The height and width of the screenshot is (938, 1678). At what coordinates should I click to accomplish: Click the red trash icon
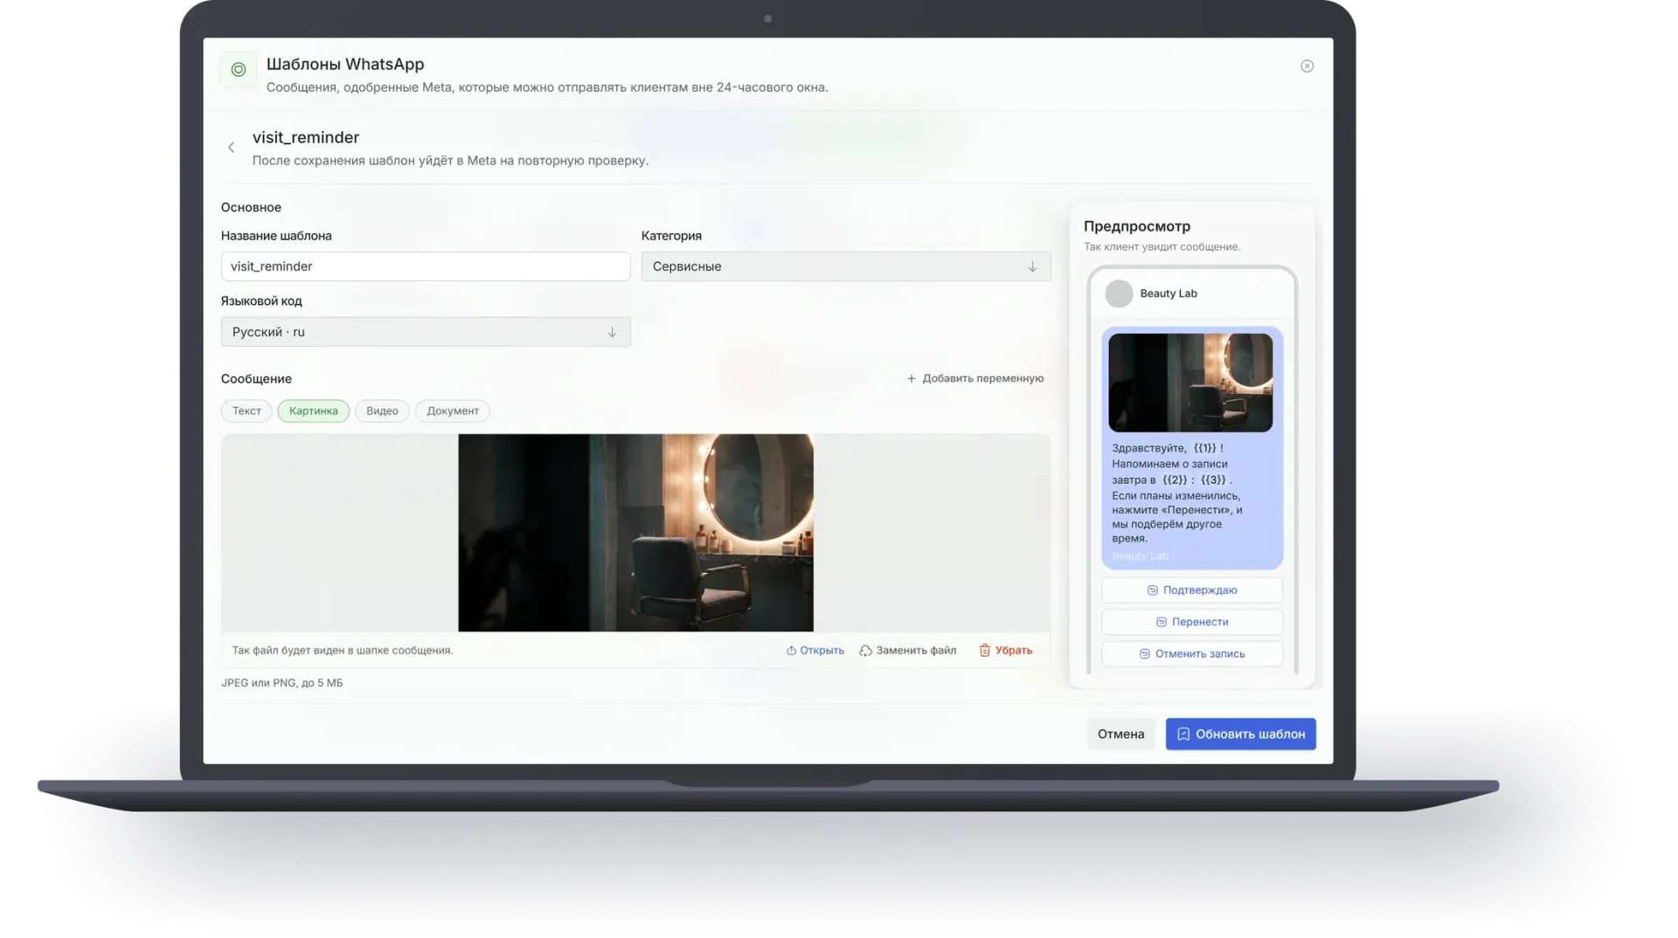[984, 651]
